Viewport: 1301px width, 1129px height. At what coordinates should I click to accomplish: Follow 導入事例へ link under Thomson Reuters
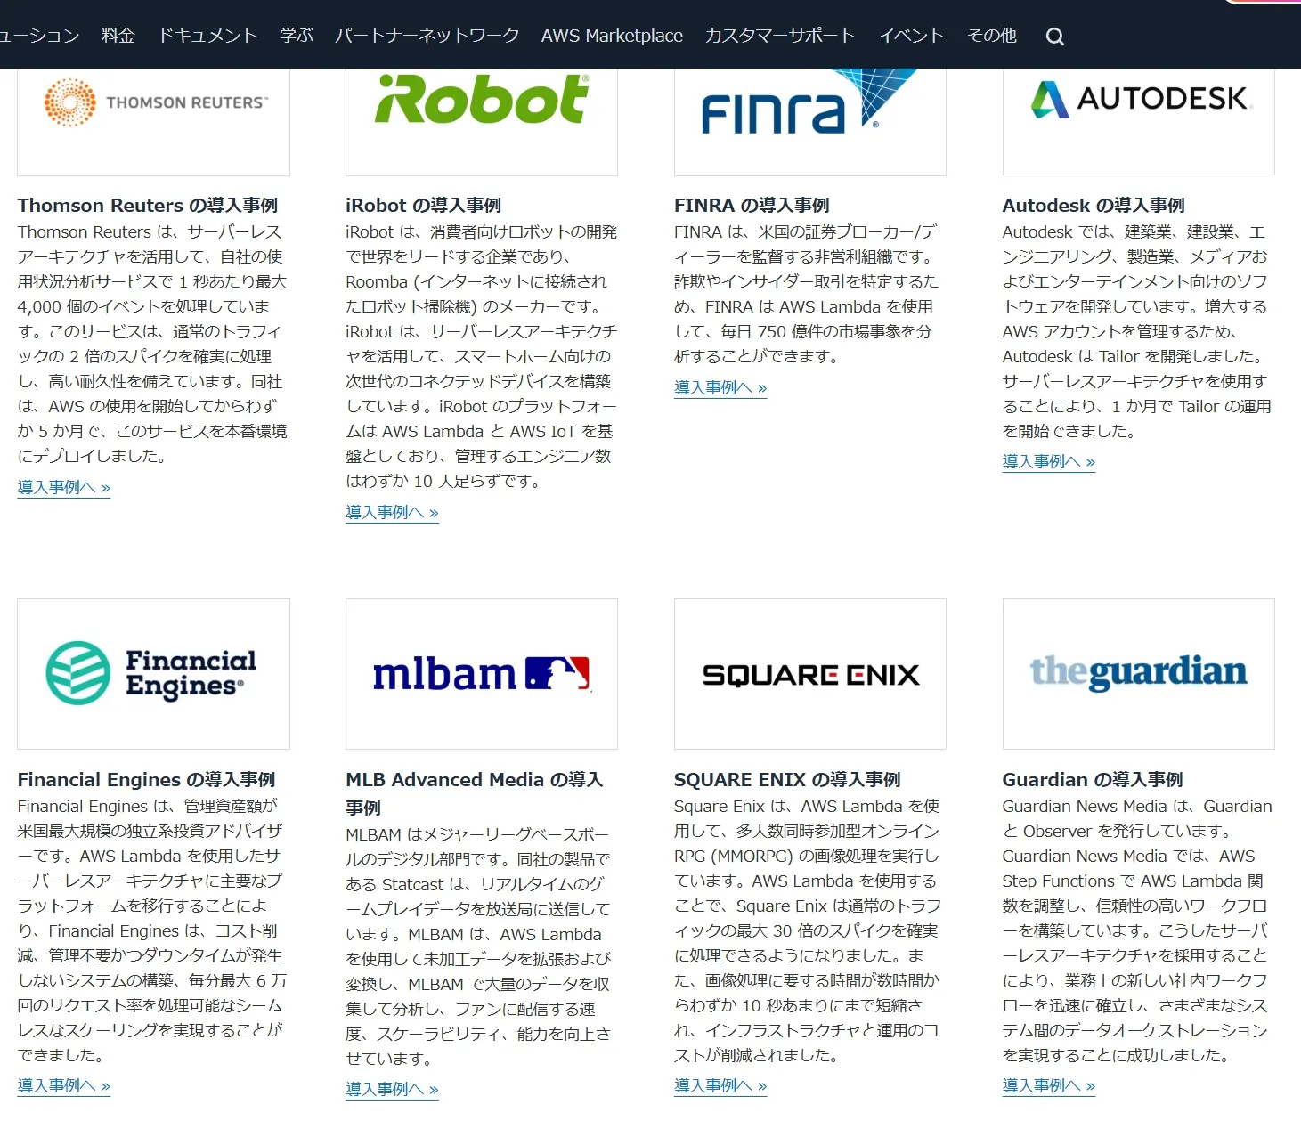[64, 488]
